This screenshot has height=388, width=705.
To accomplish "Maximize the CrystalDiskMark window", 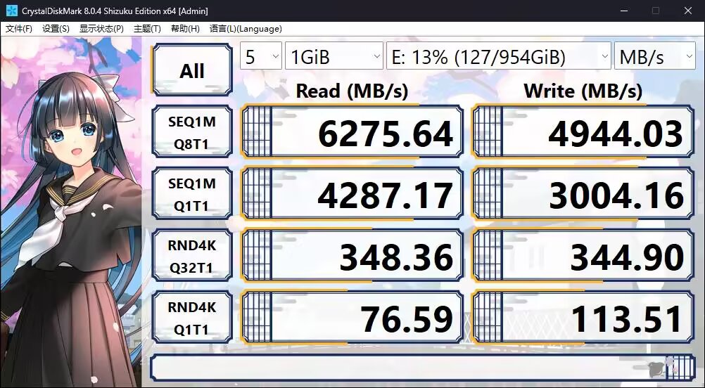I will [x=656, y=11].
